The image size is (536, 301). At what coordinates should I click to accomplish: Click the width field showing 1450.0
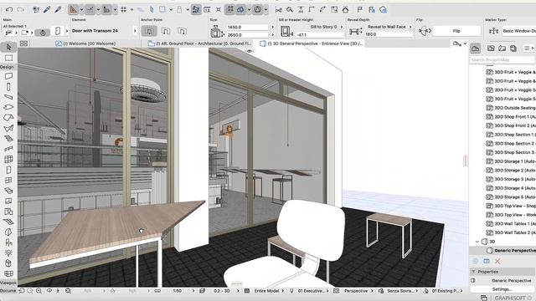click(x=248, y=27)
